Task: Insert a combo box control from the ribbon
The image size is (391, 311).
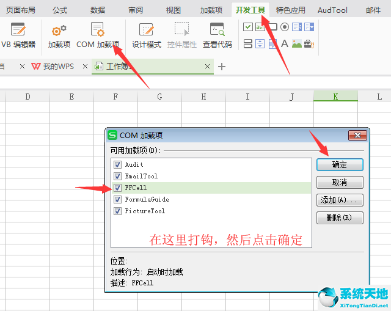Action: [x=309, y=27]
